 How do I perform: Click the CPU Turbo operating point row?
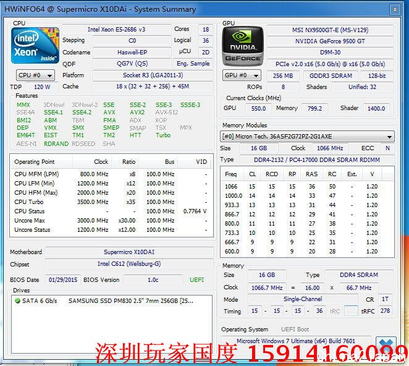(112, 202)
